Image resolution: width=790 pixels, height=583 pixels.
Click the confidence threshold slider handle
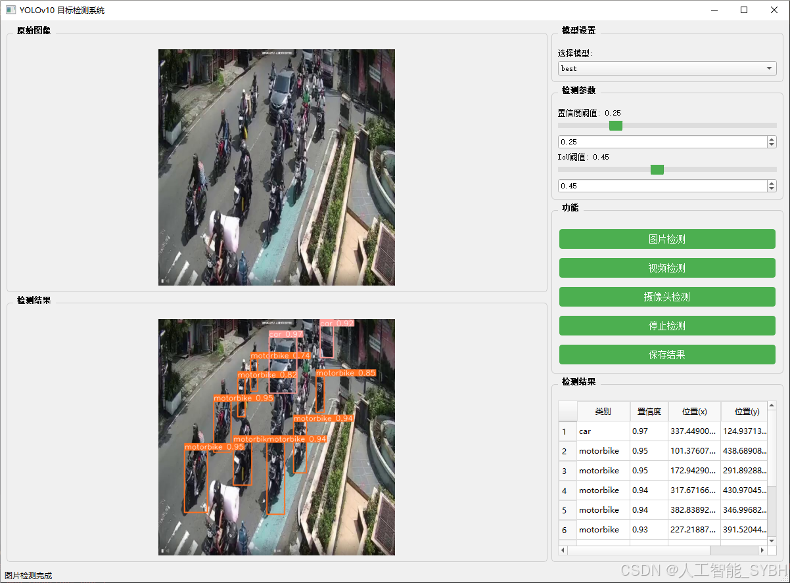click(615, 125)
